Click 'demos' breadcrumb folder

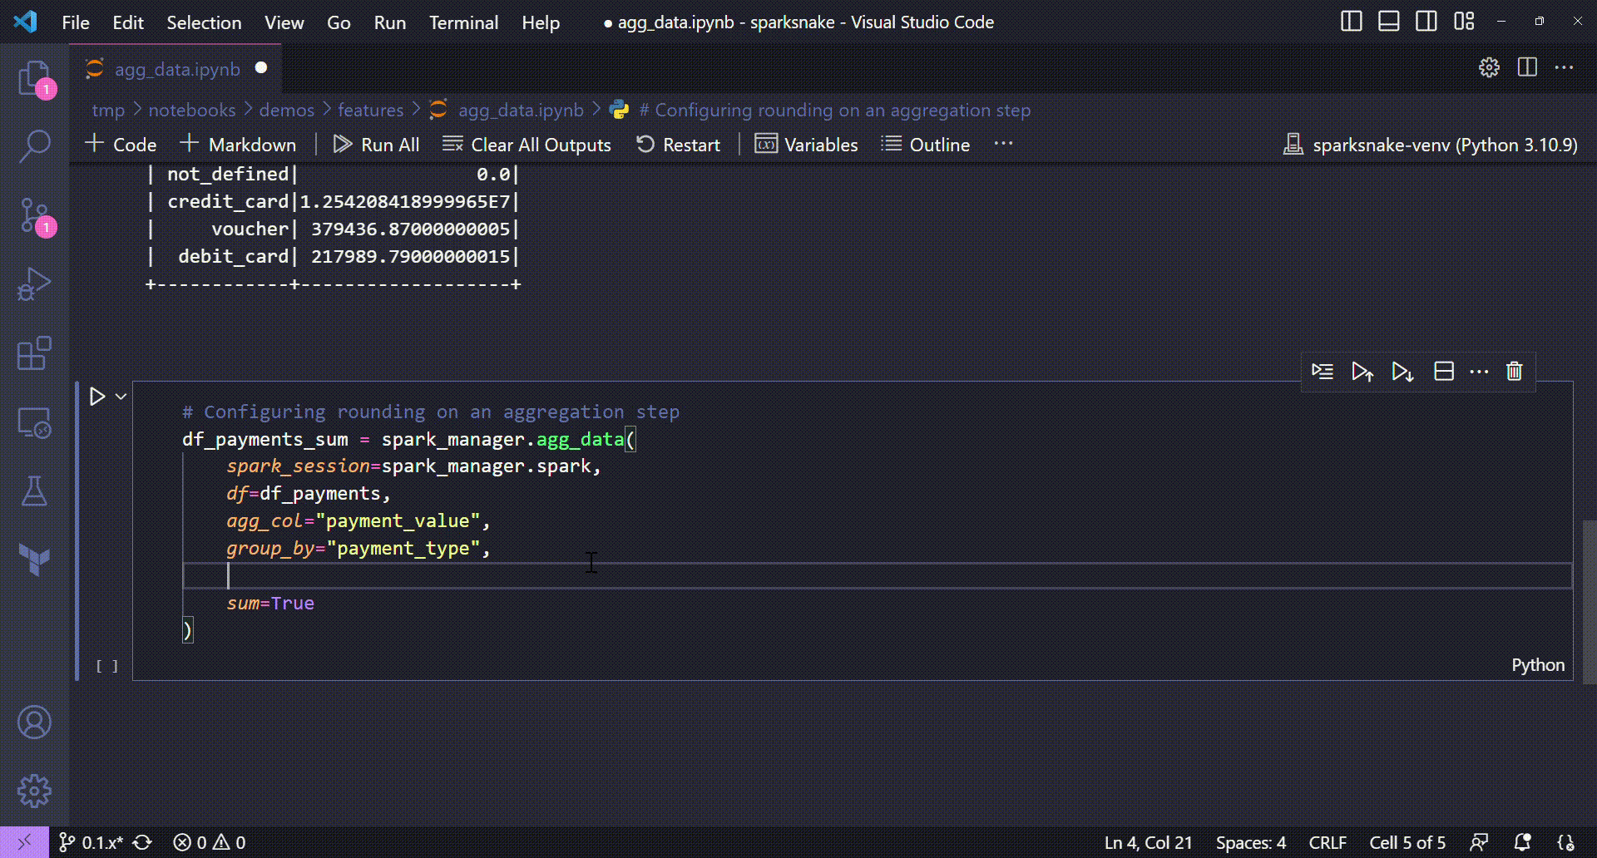(287, 110)
